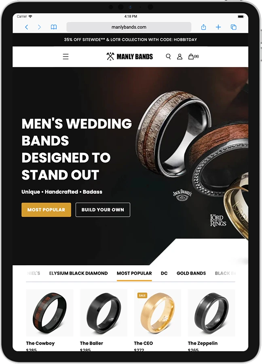Open the shopping bag cart
262x364 pixels.
[x=193, y=56]
